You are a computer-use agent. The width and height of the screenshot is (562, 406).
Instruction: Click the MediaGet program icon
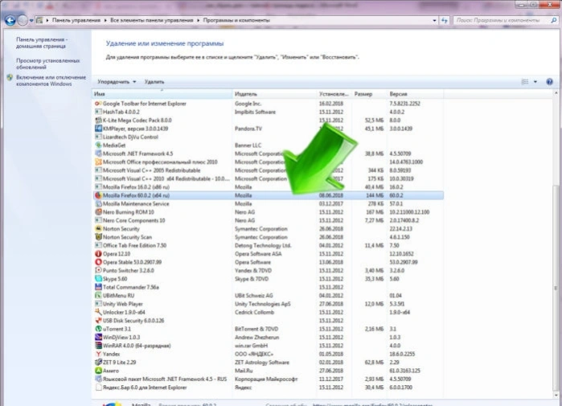tap(98, 146)
